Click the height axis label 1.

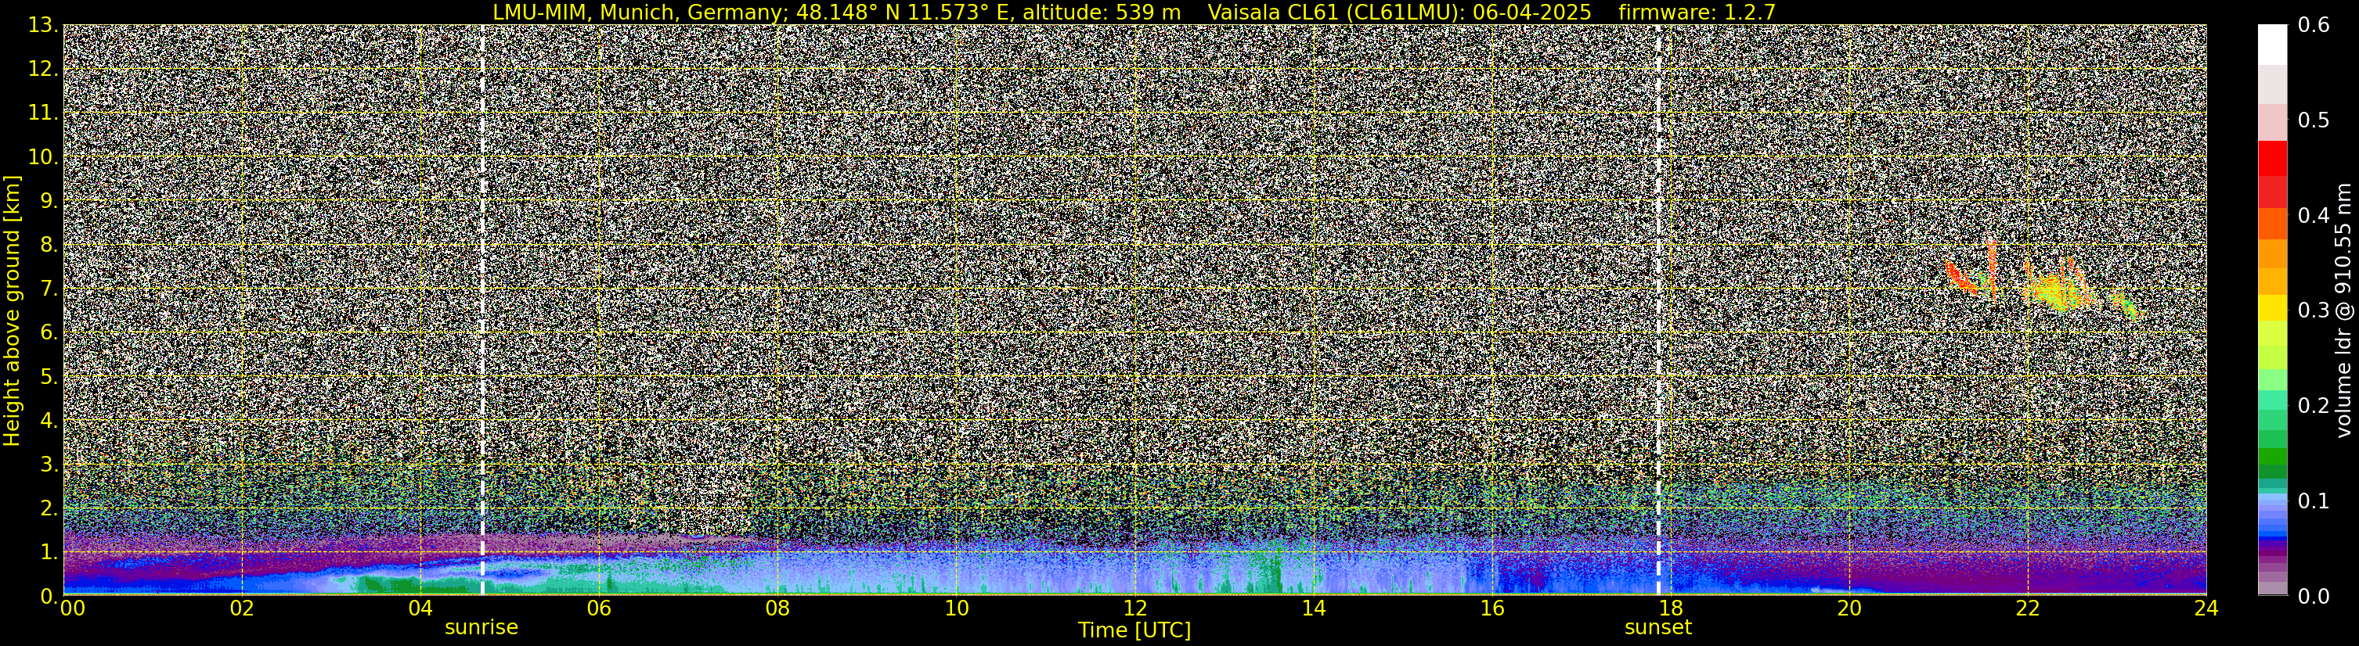[x=49, y=551]
